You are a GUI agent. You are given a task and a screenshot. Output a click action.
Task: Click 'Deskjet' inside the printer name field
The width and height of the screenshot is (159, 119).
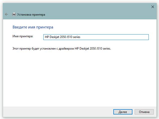54,37
